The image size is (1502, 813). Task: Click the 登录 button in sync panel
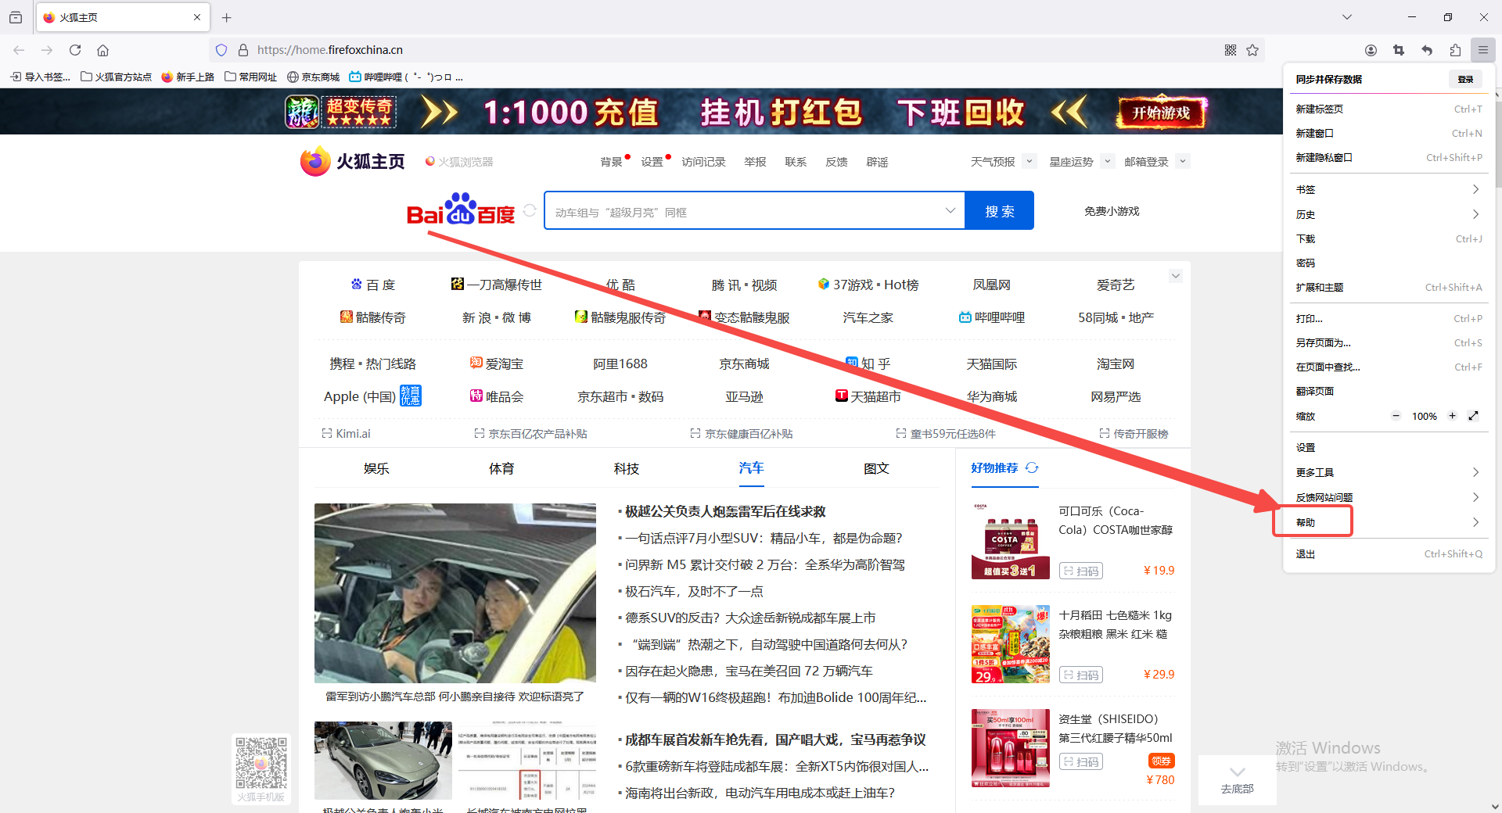pos(1465,79)
